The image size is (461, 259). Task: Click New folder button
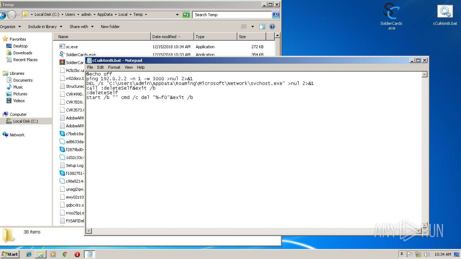pyautogui.click(x=110, y=27)
